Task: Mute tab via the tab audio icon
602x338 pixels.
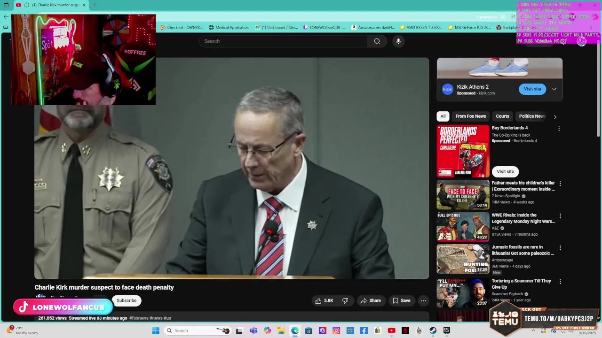Action: click(27, 5)
